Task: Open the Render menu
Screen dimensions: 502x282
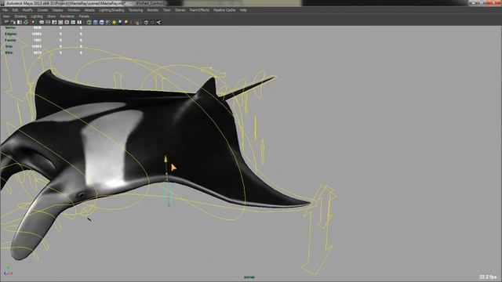Action: pos(153,10)
